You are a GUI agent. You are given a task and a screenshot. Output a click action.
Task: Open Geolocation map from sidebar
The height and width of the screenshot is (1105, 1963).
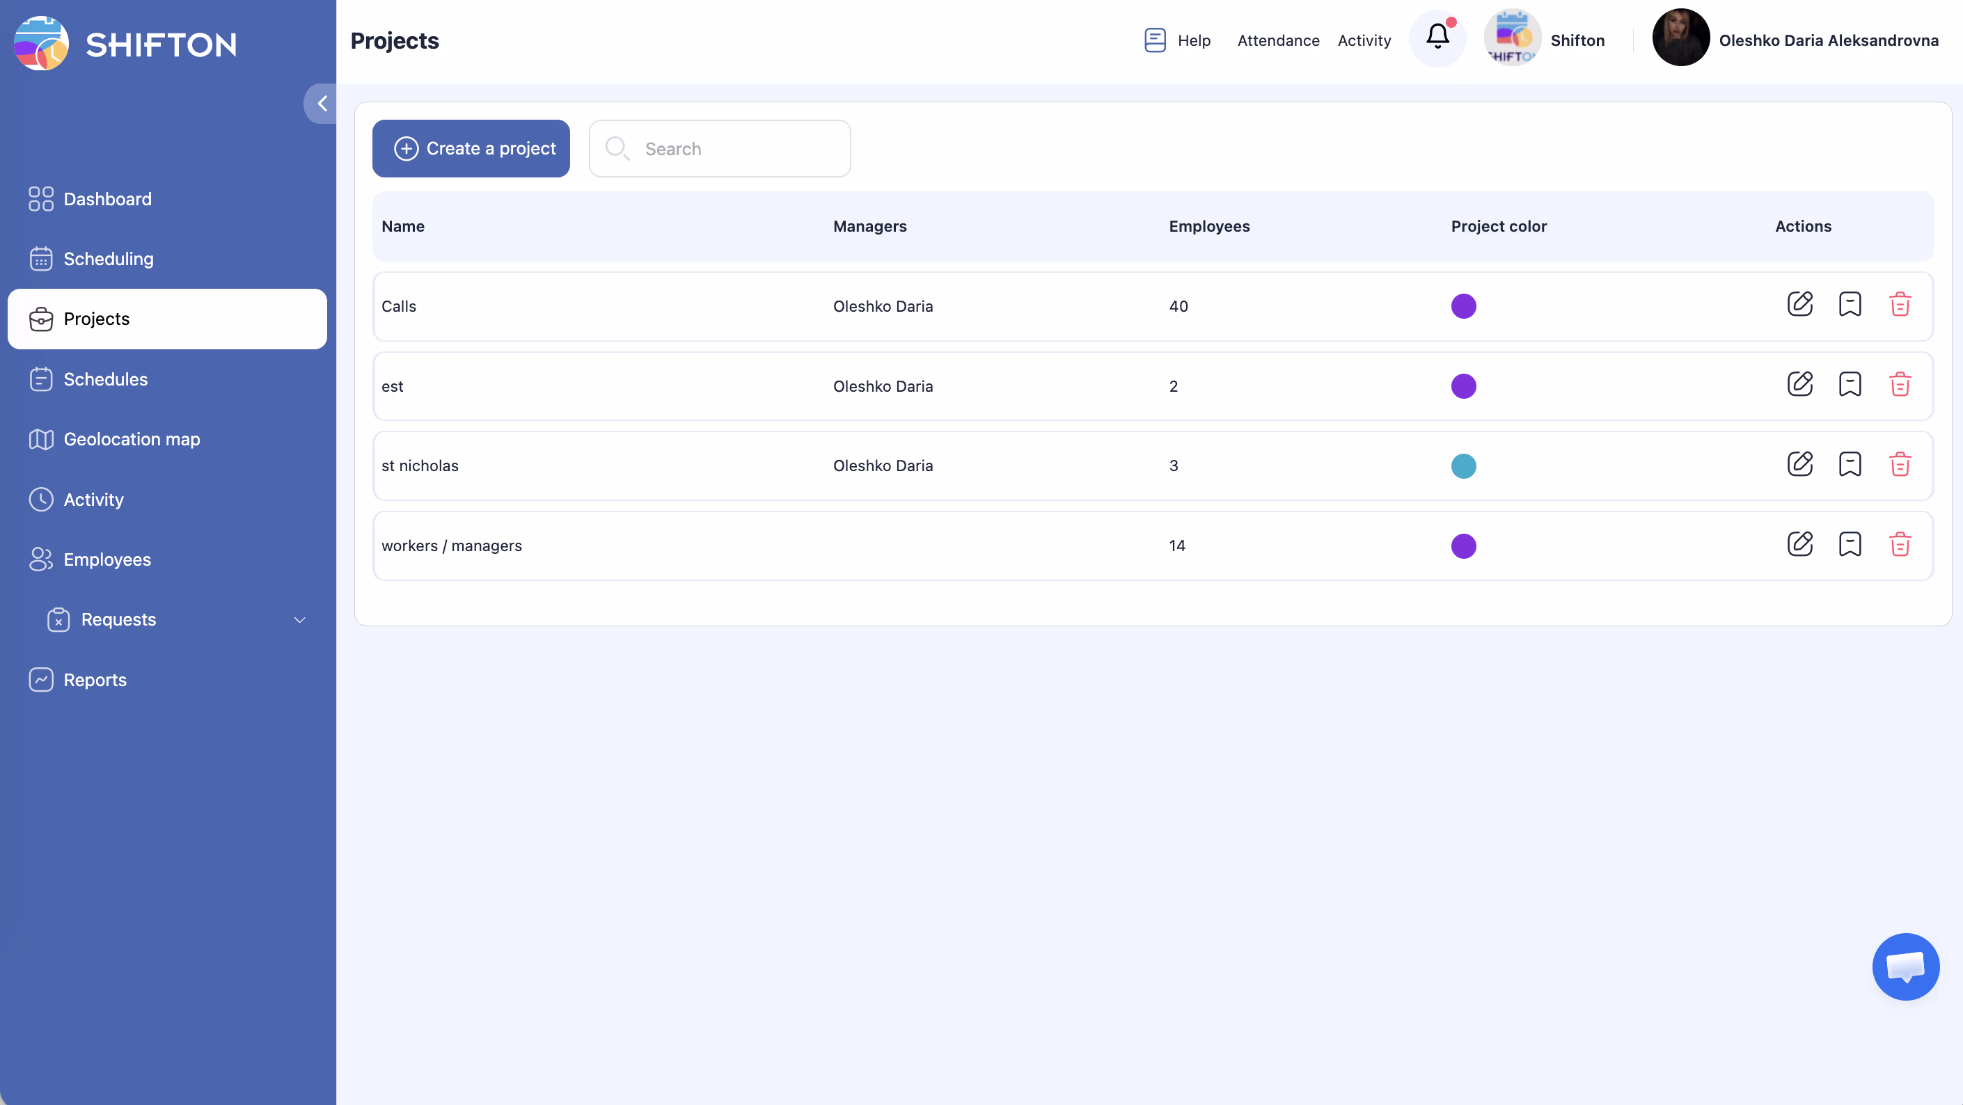click(x=131, y=439)
